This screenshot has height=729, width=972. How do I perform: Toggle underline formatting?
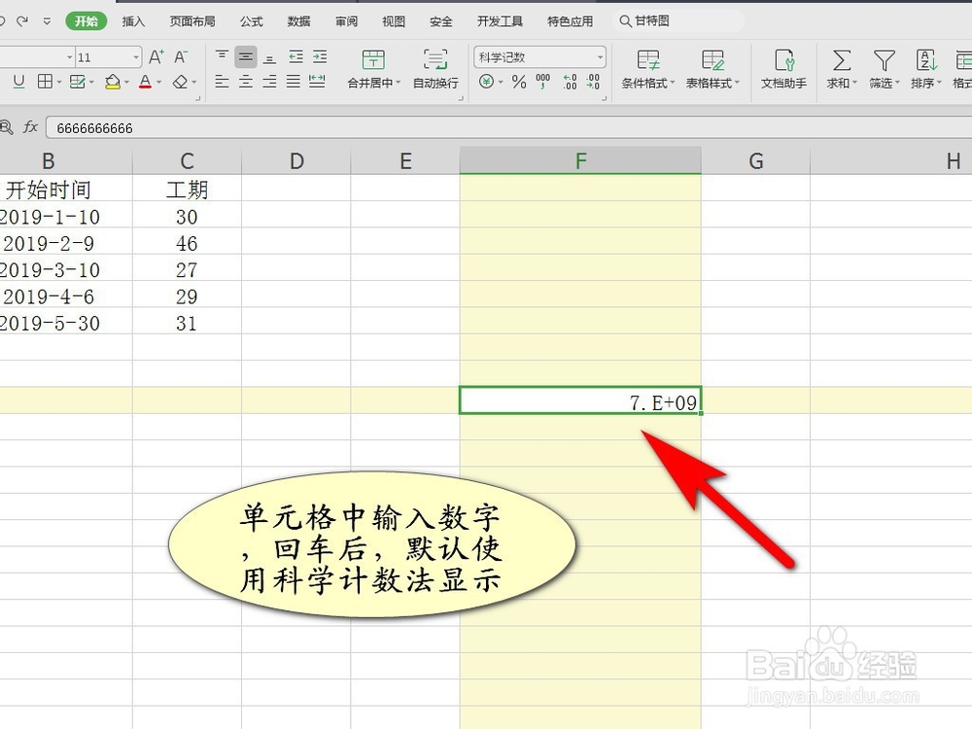[x=18, y=83]
